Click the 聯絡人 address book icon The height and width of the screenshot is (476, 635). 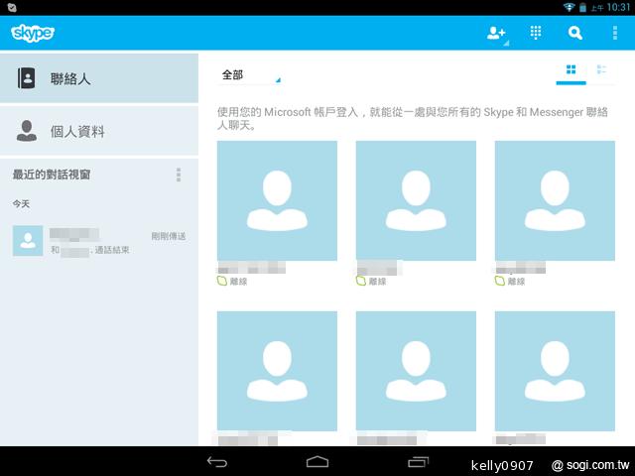pyautogui.click(x=27, y=78)
